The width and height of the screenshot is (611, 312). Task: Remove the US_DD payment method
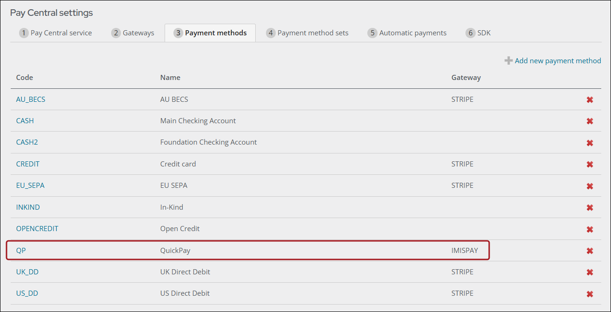tap(590, 294)
